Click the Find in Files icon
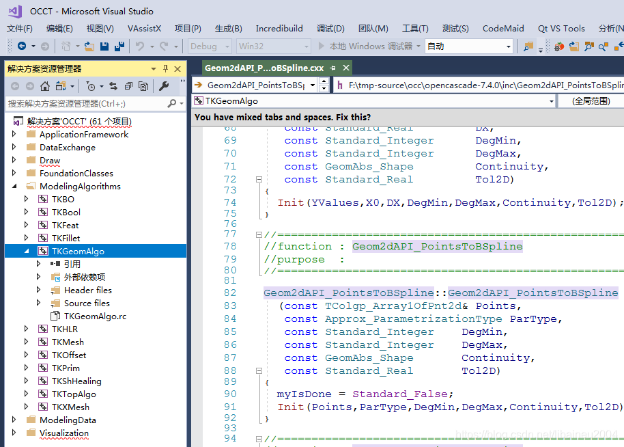This screenshot has width=624, height=447. click(528, 46)
